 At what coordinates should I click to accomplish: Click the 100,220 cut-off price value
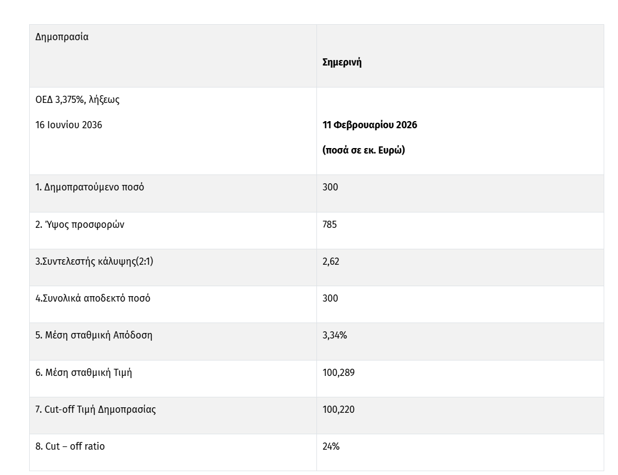click(x=338, y=410)
